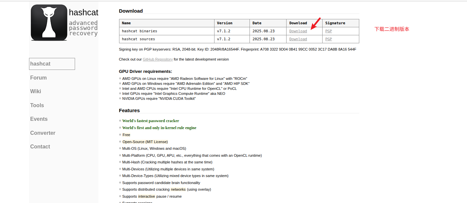The height and width of the screenshot is (203, 467).
Task: Open the Events page
Action: [x=39, y=119]
